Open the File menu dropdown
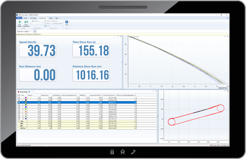This screenshot has height=159, width=246. [19, 18]
